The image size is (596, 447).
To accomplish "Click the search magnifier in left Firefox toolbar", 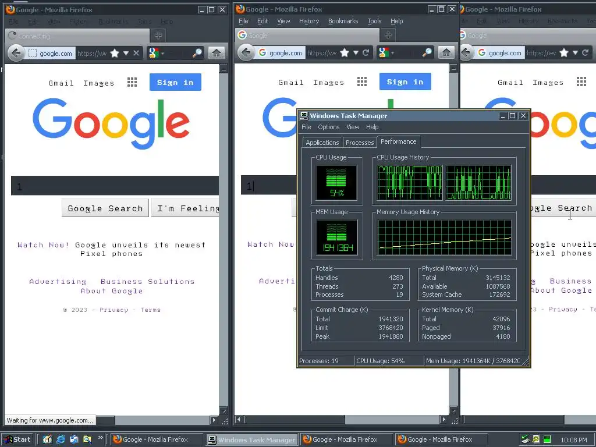I will coord(197,53).
